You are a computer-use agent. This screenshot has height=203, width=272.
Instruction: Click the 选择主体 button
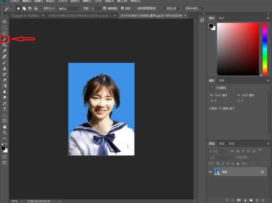[x=171, y=8]
